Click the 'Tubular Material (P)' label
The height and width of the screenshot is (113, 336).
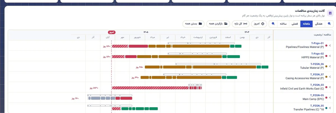312,68
